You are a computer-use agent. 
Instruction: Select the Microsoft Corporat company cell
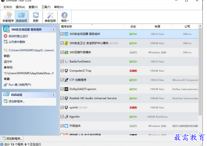[x=185, y=80]
